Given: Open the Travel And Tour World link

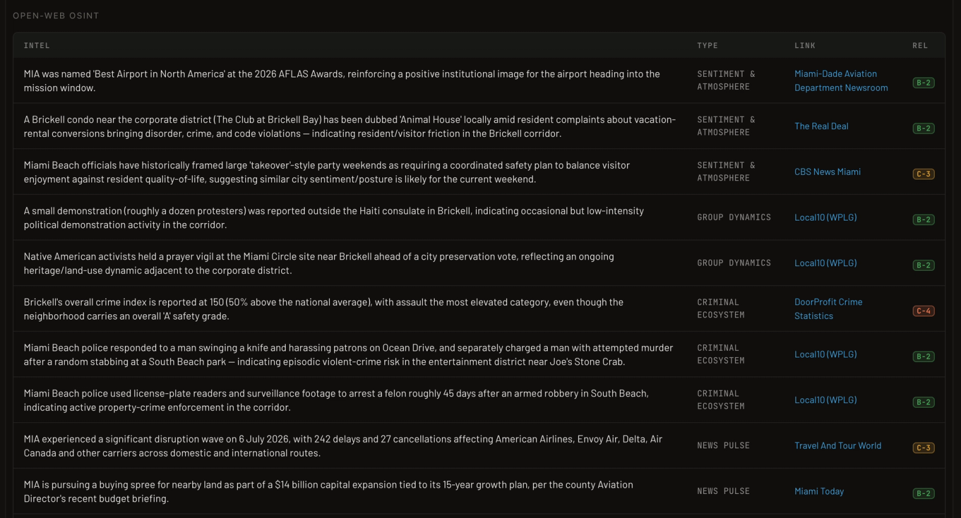Looking at the screenshot, I should pos(838,445).
